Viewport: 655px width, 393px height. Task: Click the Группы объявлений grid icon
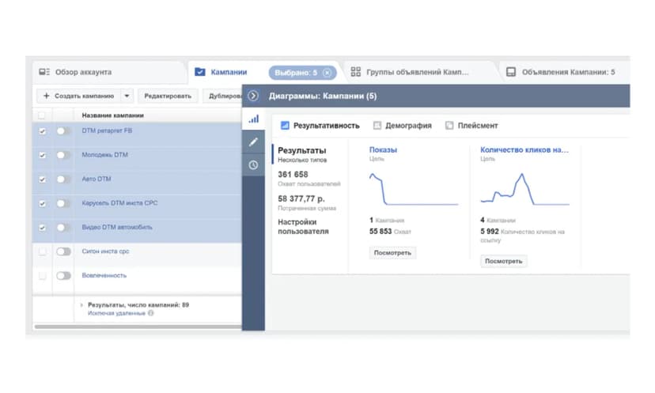355,72
